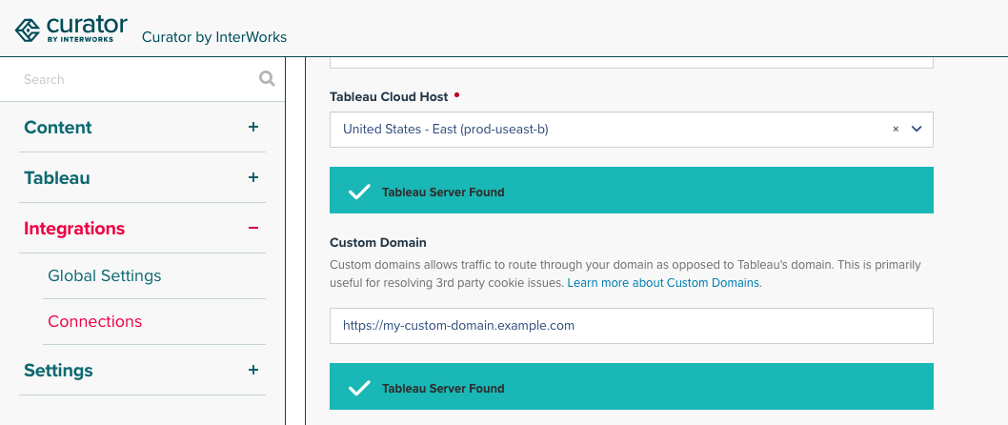Open the Tableau Cloud Host dropdown arrow
1008x425 pixels.
click(x=917, y=130)
